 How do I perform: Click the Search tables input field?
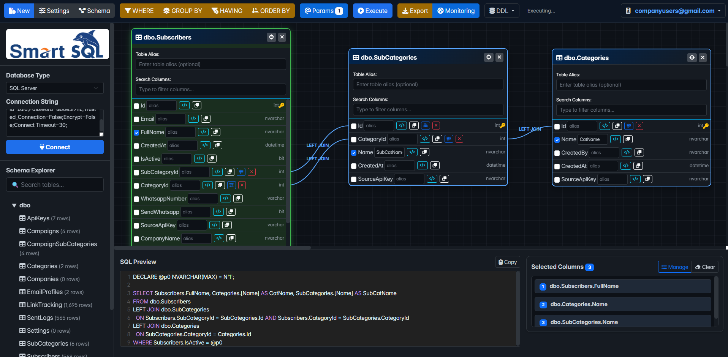54,185
